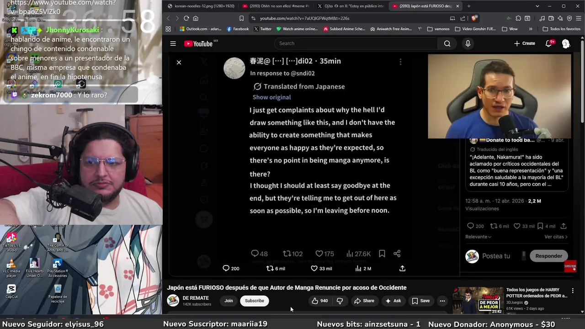The width and height of the screenshot is (585, 329).
Task: Open a new browser tab
Action: point(468,6)
